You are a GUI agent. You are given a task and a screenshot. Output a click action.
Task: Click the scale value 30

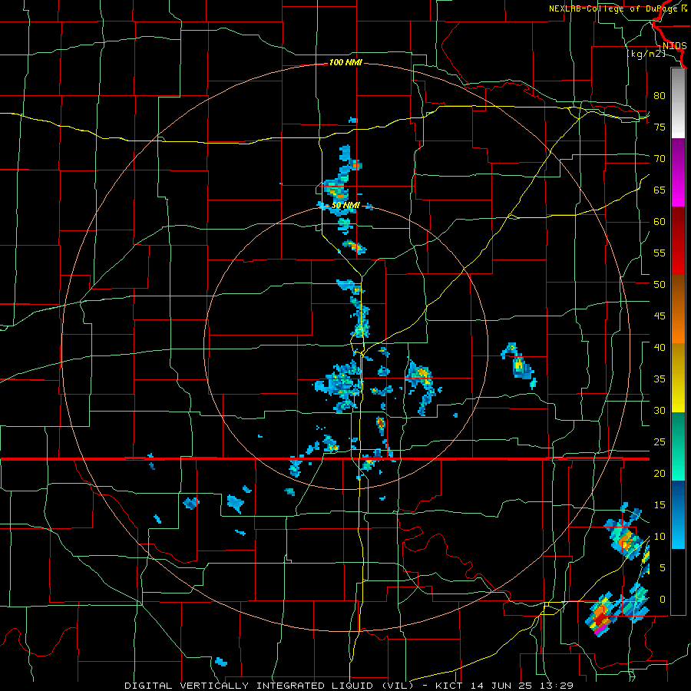pyautogui.click(x=660, y=410)
